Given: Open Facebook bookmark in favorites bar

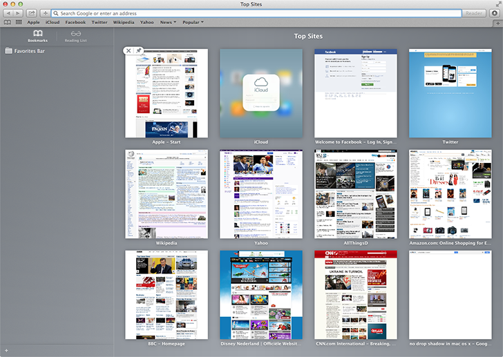Looking at the screenshot, I should pos(75,22).
